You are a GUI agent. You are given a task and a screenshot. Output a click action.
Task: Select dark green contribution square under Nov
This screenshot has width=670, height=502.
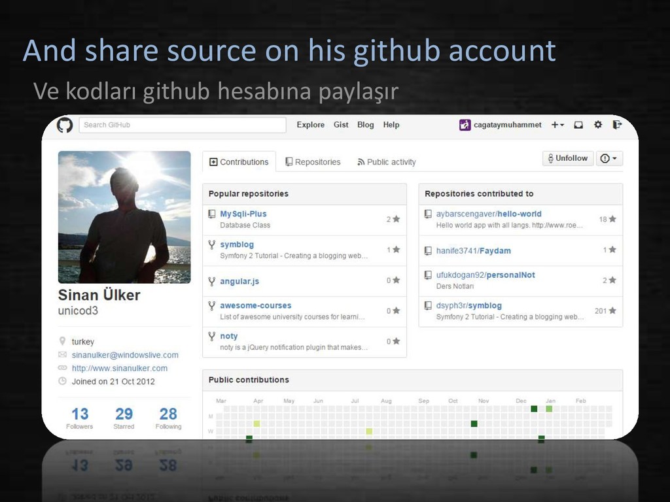click(474, 424)
